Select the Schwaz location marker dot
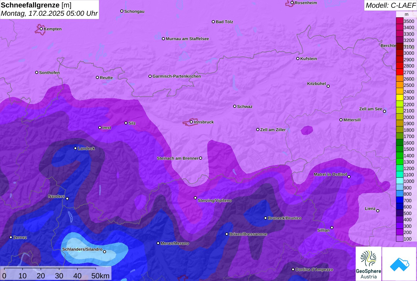 point(235,106)
